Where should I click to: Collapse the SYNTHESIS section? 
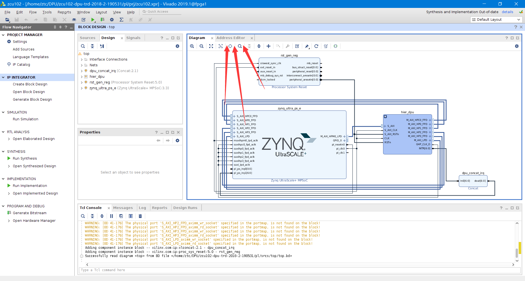coord(3,152)
